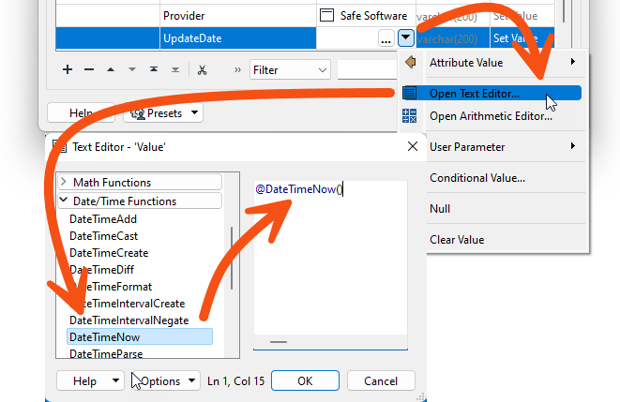Click the Ln 1, Col 15 status text
620x402 pixels.
(x=235, y=381)
